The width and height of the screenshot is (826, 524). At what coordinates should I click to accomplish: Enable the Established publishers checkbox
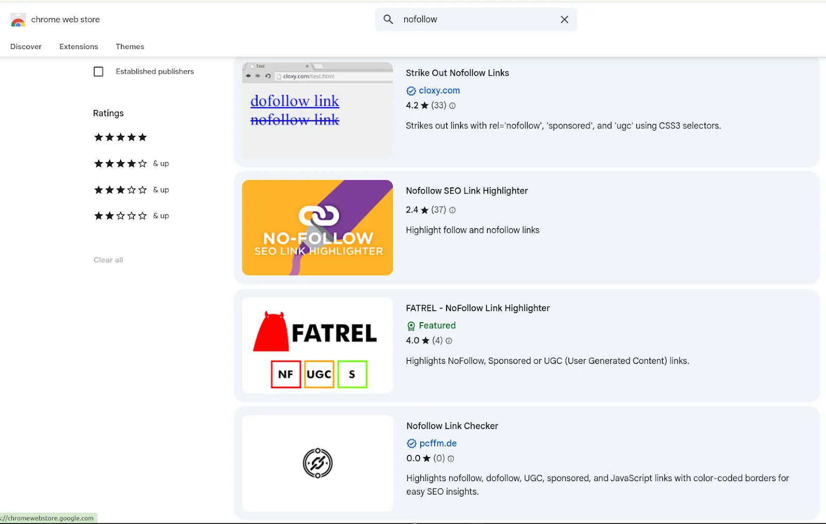pos(98,71)
